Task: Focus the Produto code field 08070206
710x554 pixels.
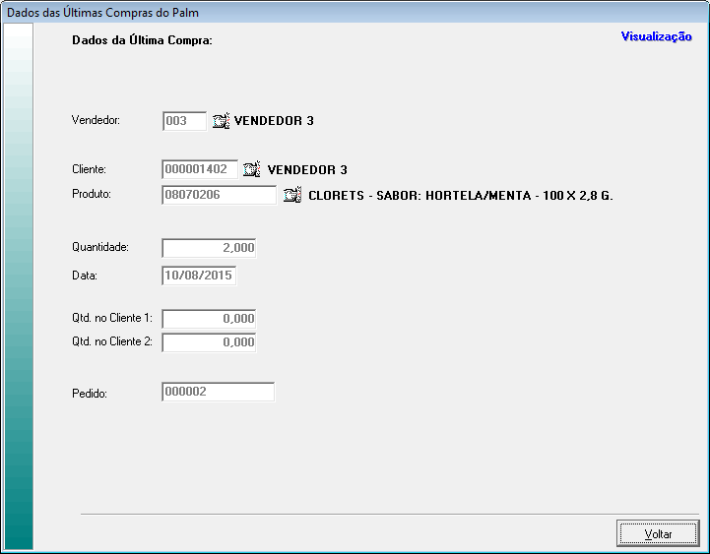Action: click(219, 195)
